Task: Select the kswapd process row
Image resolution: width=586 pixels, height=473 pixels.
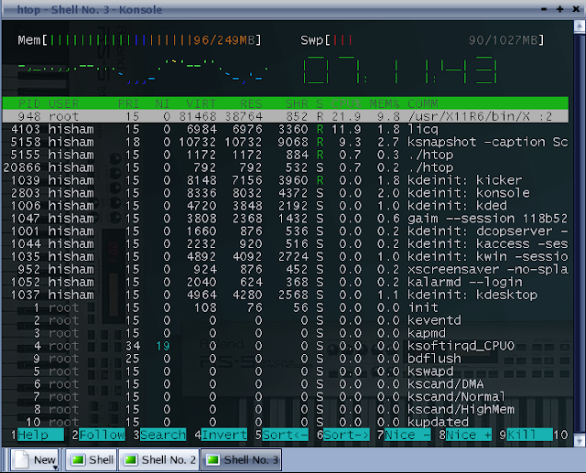Action: coord(286,371)
